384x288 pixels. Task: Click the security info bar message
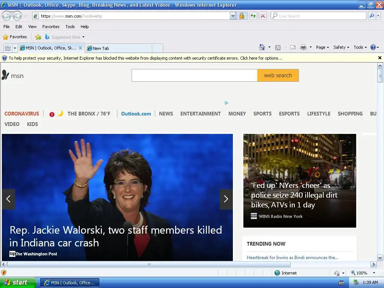[145, 58]
